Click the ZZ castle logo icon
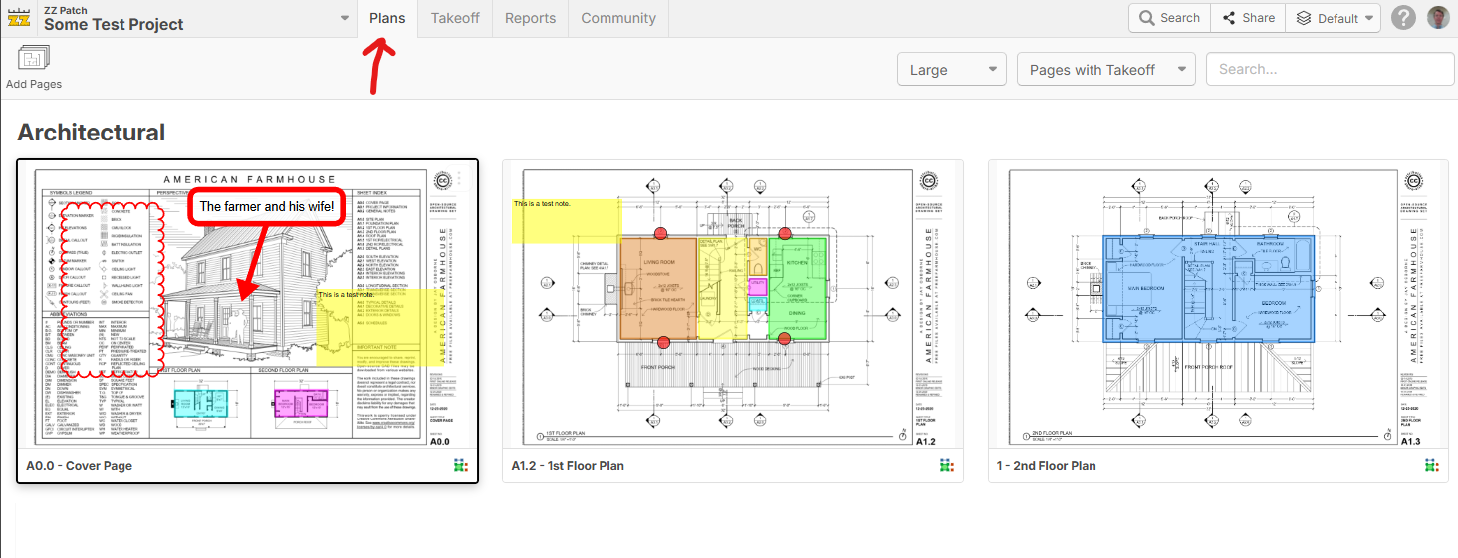Screen dimensions: 1458x558 point(19,18)
